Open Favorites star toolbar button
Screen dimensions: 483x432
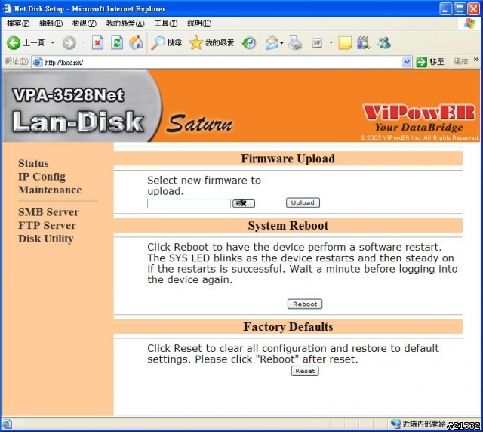[211, 43]
